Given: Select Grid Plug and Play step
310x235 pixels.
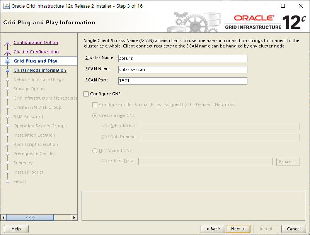Looking at the screenshot, I should point(36,61).
